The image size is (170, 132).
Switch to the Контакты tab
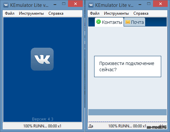109,22
